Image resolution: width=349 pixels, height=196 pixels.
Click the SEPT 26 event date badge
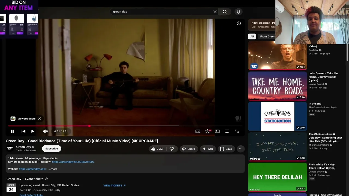[11, 188]
